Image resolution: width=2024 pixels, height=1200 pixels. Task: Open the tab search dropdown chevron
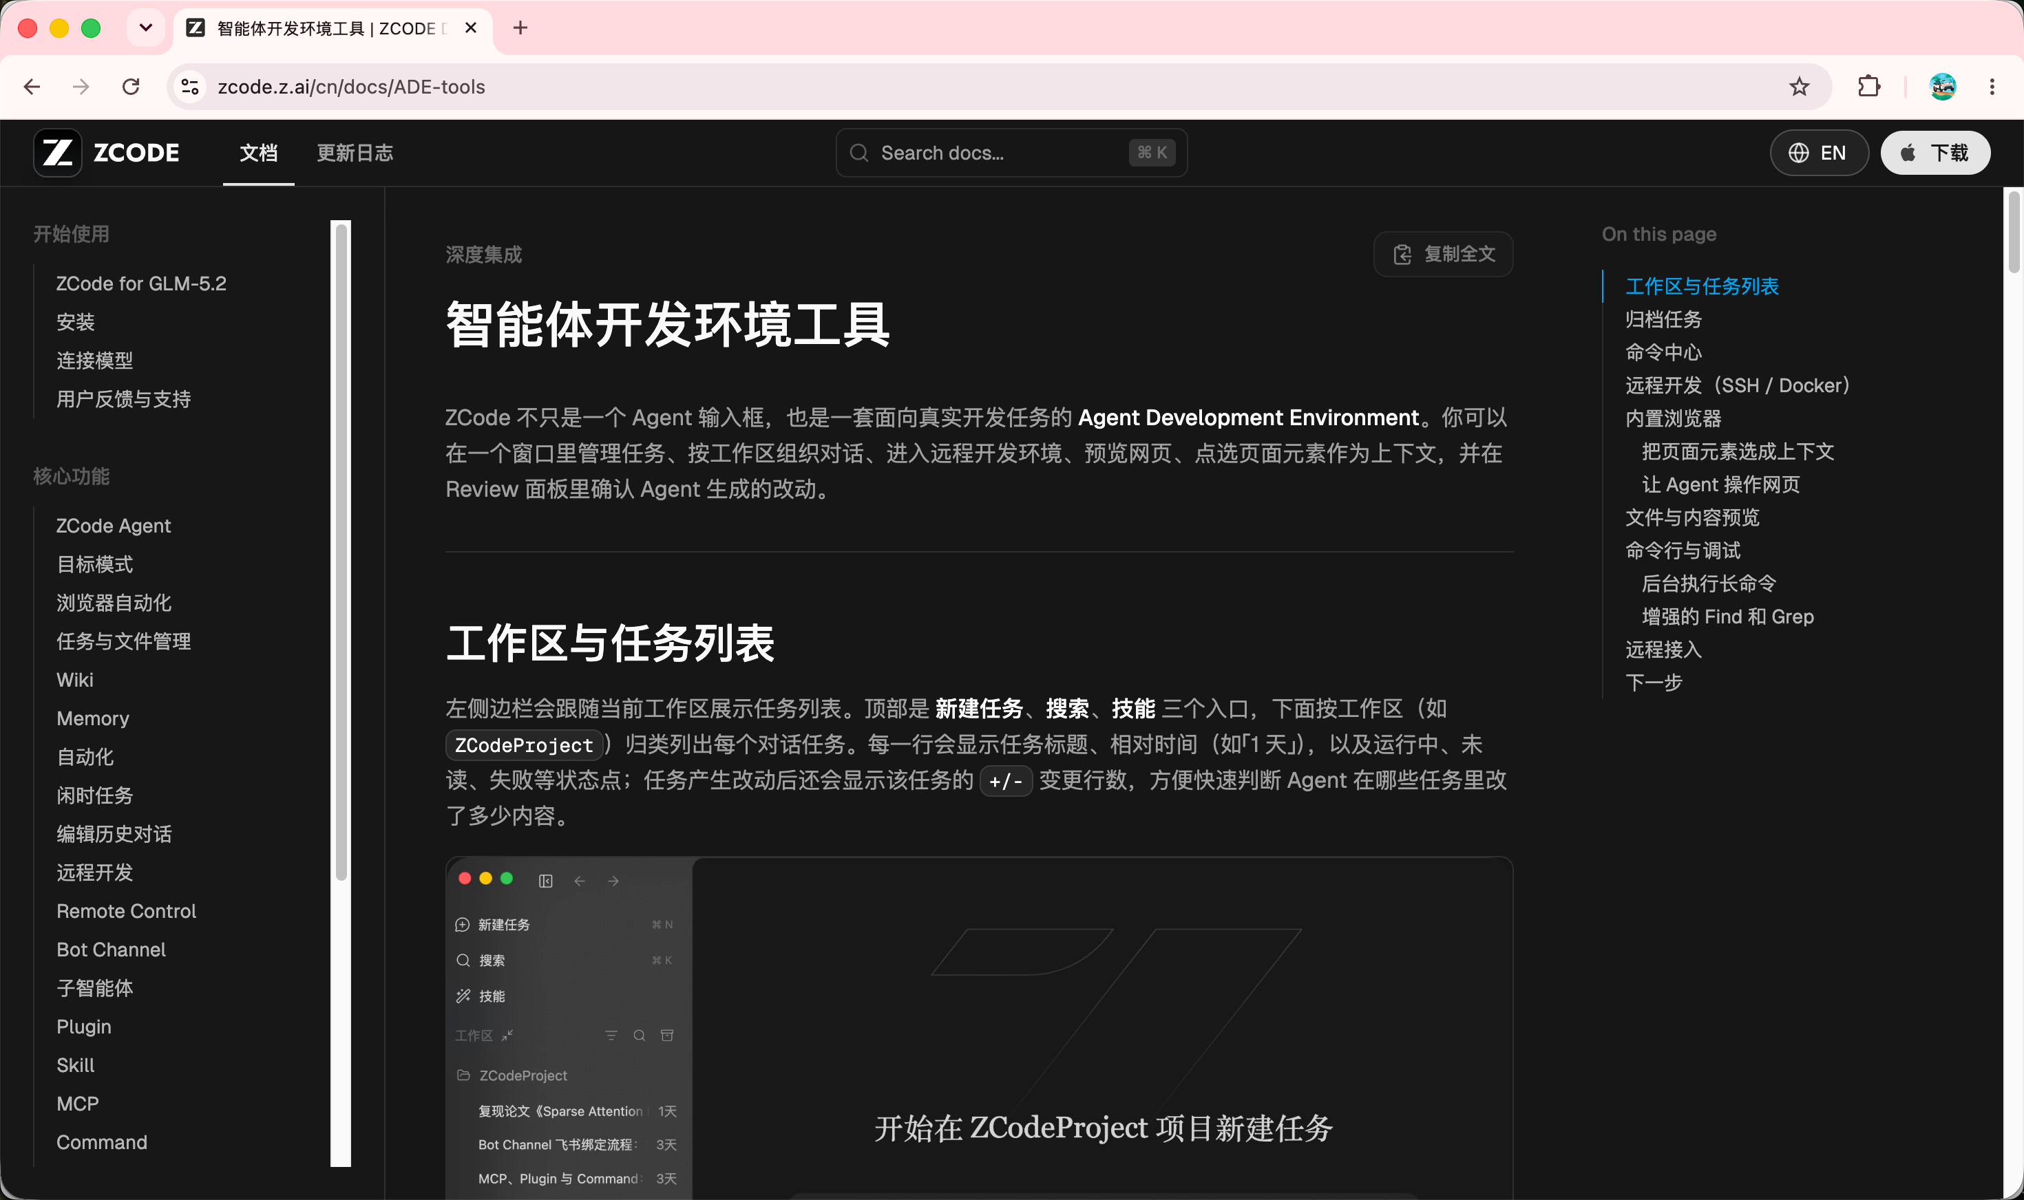(146, 28)
